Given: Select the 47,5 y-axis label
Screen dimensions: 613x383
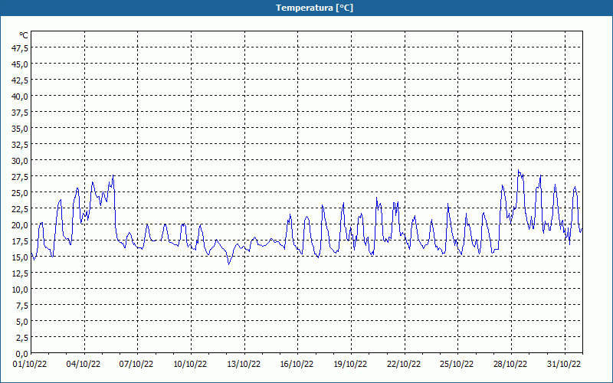Looking at the screenshot, I should pos(21,48).
